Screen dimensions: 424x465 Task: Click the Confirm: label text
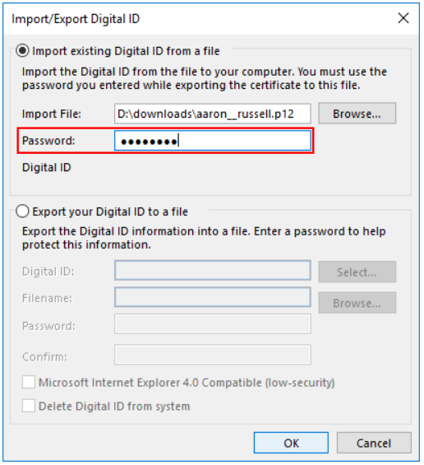pos(44,356)
